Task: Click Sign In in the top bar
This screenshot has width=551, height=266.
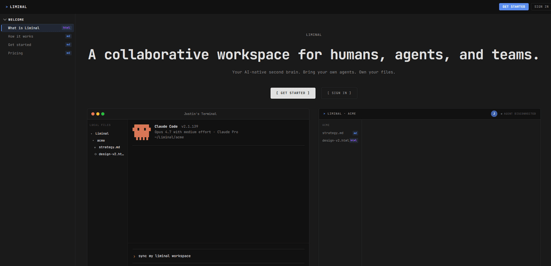Action: [x=541, y=7]
